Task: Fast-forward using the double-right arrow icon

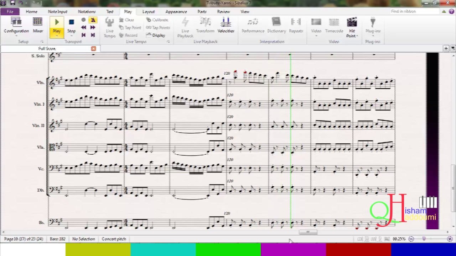Action: pyautogui.click(x=93, y=27)
